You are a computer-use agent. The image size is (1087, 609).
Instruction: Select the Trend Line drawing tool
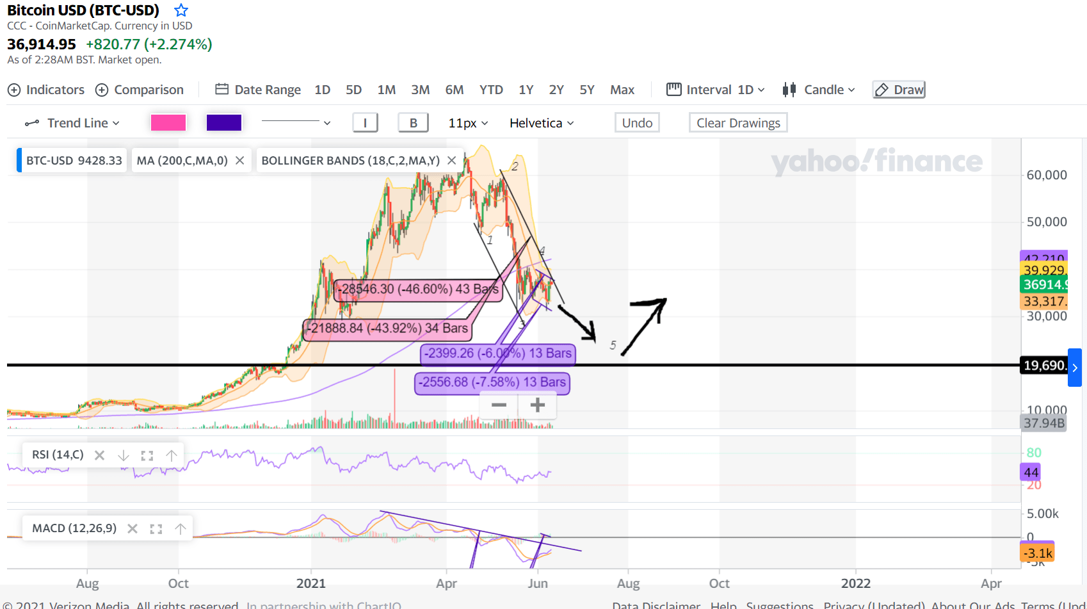pos(72,122)
